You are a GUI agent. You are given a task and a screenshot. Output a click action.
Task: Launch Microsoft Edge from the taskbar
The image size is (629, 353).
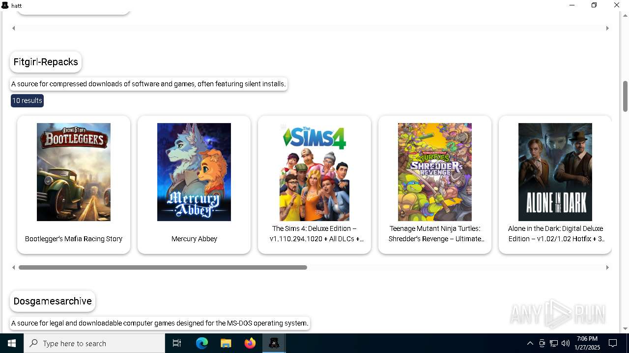[x=202, y=343]
